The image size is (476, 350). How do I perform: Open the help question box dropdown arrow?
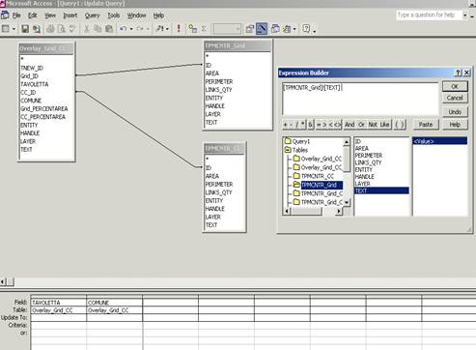464,15
